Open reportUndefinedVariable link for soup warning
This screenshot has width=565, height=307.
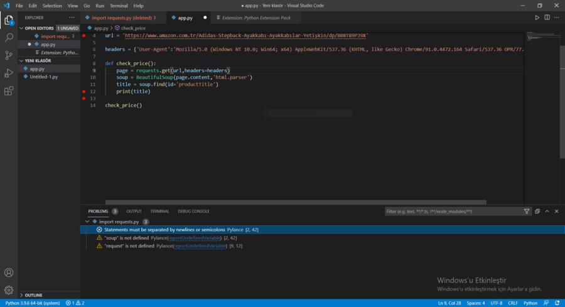tap(194, 238)
